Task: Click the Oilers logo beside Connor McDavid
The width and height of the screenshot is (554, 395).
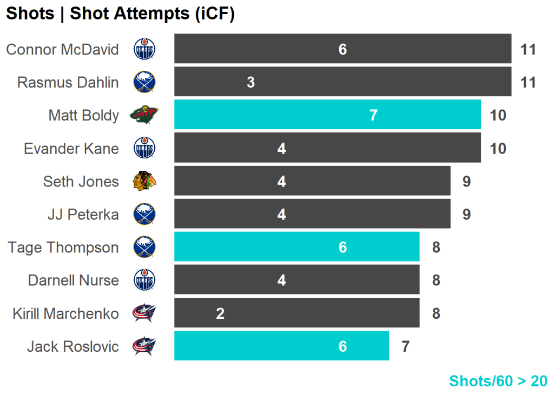Action: (144, 50)
